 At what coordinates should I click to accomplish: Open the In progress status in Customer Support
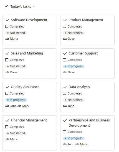[x=74, y=66]
